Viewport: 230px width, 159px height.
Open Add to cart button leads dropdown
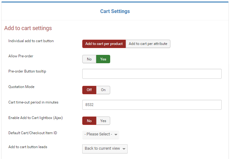click(105, 149)
